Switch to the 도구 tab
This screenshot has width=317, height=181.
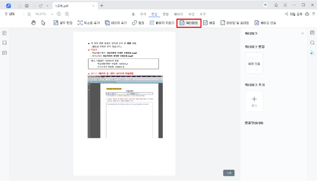(x=203, y=14)
